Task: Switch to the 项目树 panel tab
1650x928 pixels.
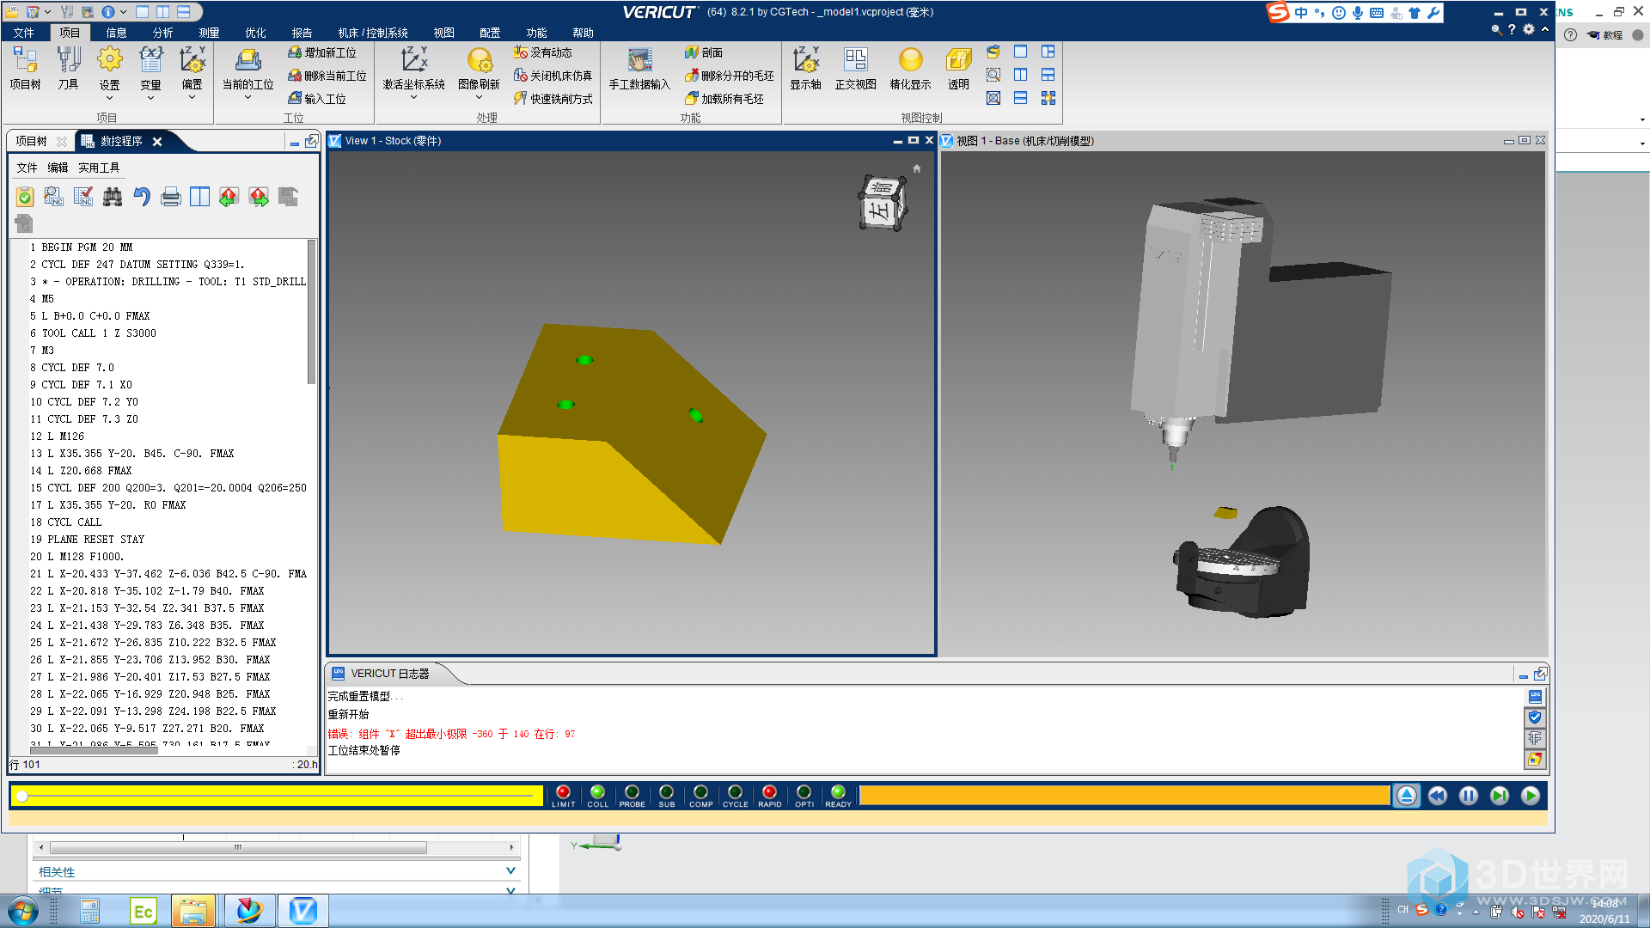Action: tap(31, 141)
